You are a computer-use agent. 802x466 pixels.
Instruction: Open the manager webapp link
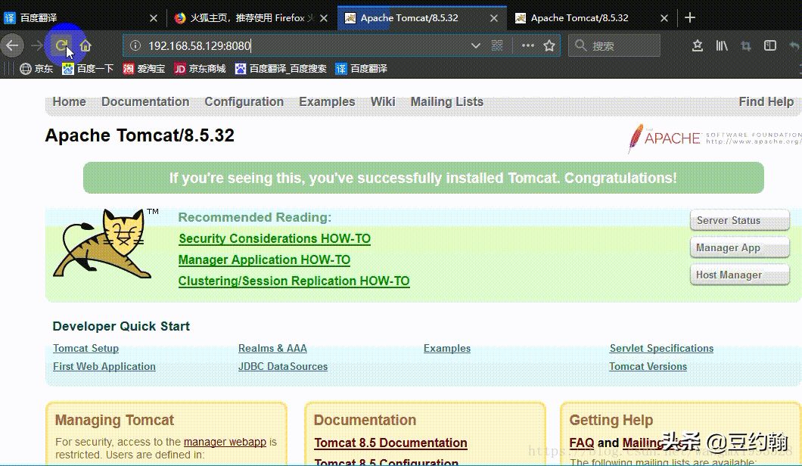(x=225, y=442)
